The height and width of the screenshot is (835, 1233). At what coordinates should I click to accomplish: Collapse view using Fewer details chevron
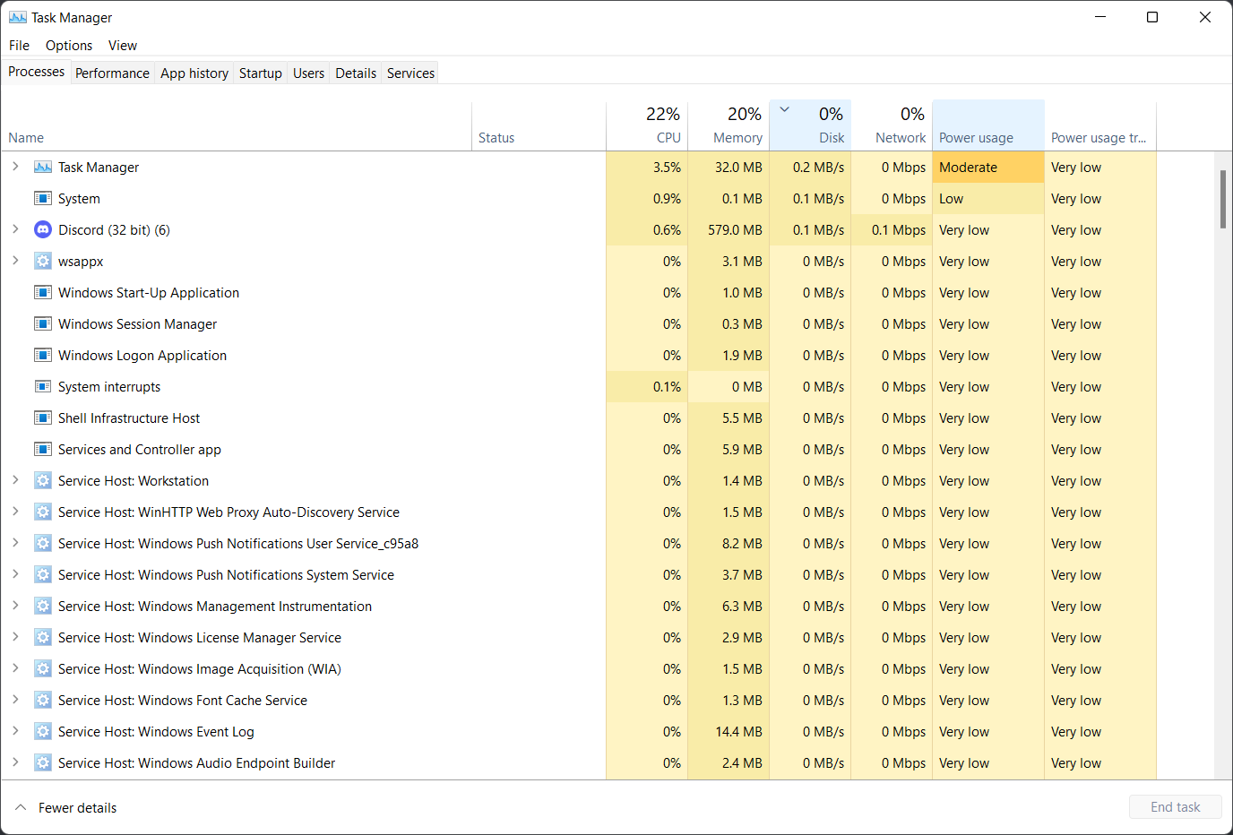click(x=21, y=807)
